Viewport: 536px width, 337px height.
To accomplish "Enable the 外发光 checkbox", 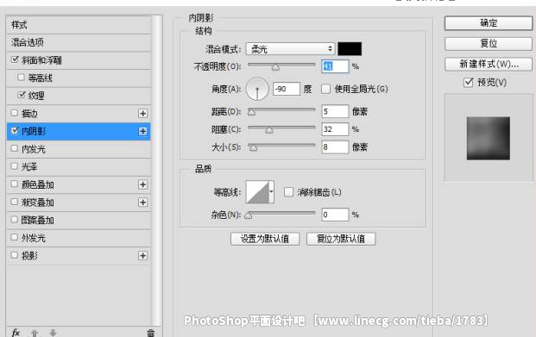I will click(x=15, y=237).
